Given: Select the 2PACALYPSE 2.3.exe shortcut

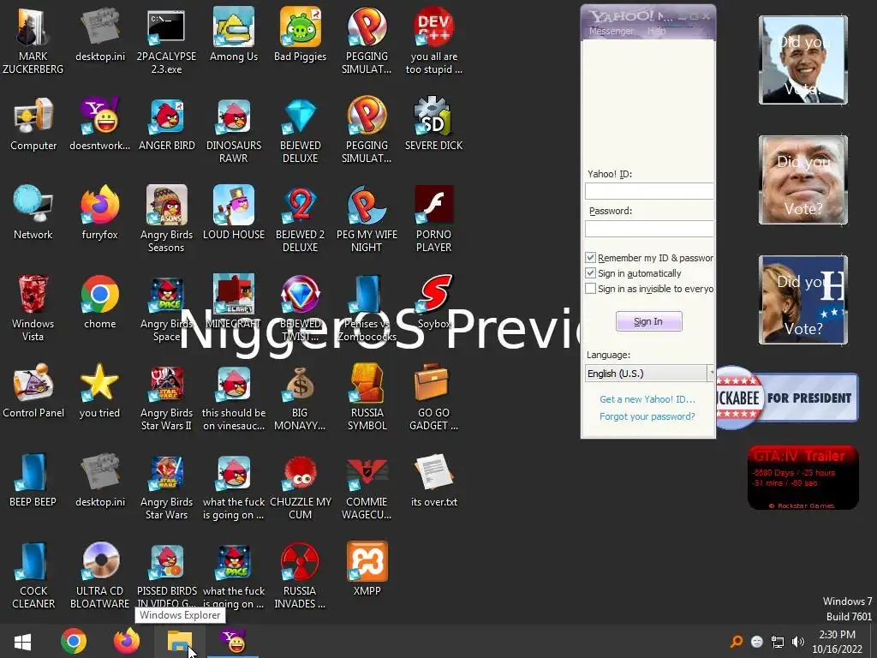Looking at the screenshot, I should click(166, 40).
